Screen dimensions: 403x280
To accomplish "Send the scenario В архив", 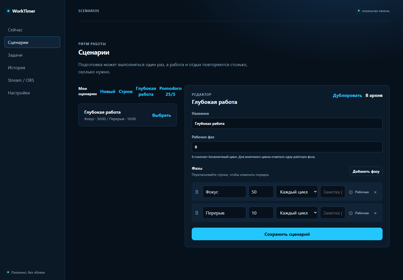I will [x=374, y=95].
